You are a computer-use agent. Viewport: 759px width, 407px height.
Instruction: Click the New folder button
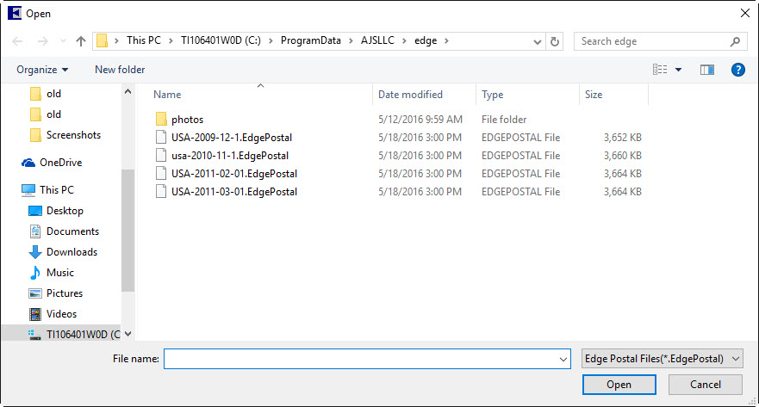click(x=120, y=70)
